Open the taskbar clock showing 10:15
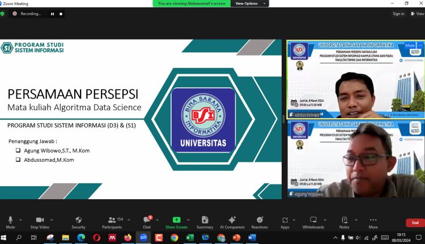Image resolution: width=425 pixels, height=244 pixels. (401, 238)
